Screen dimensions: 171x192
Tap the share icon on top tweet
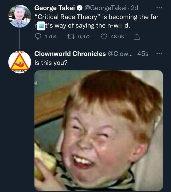[137, 36]
